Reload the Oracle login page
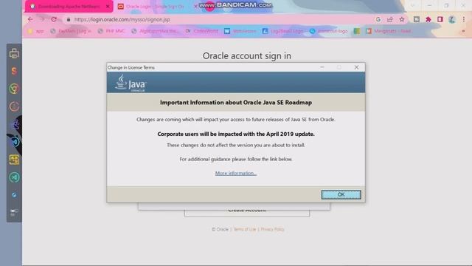472x266 pixels. coord(54,19)
